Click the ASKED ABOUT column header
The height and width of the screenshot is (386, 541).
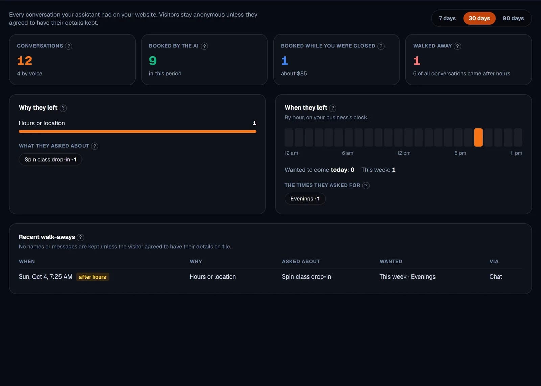tap(301, 261)
